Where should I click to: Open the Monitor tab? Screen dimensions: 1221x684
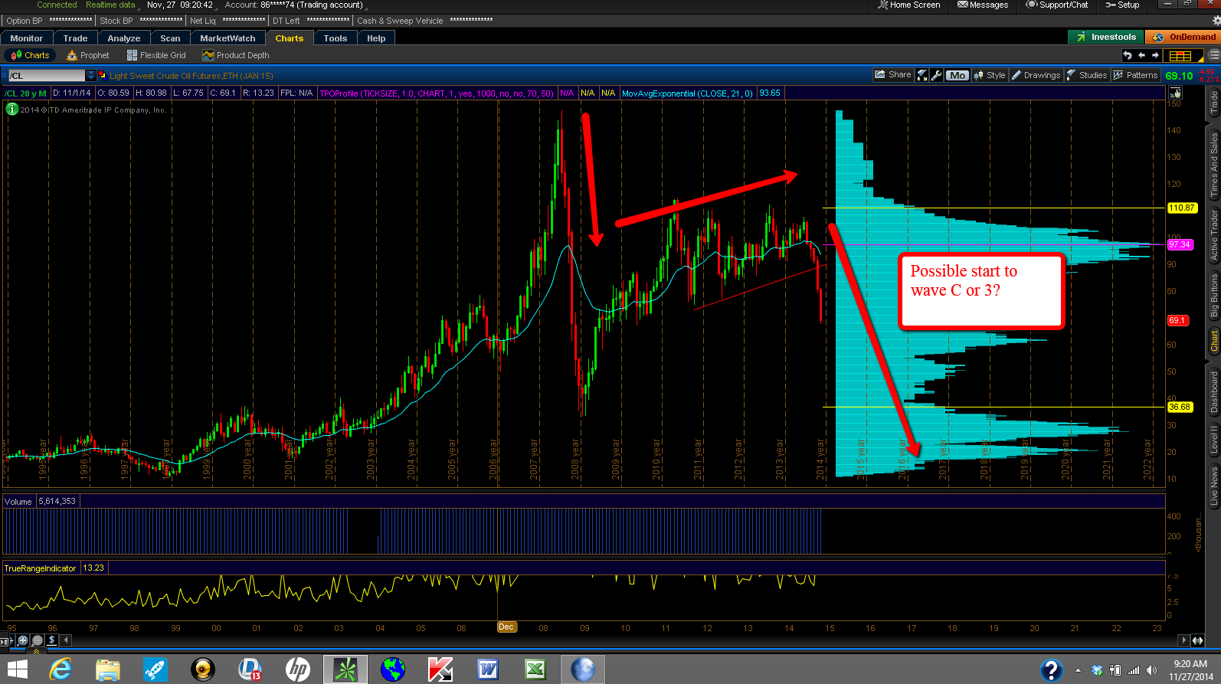(27, 38)
